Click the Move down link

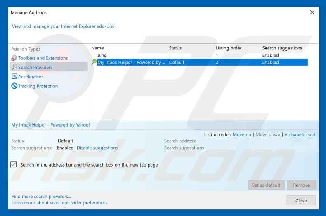[x=268, y=134]
